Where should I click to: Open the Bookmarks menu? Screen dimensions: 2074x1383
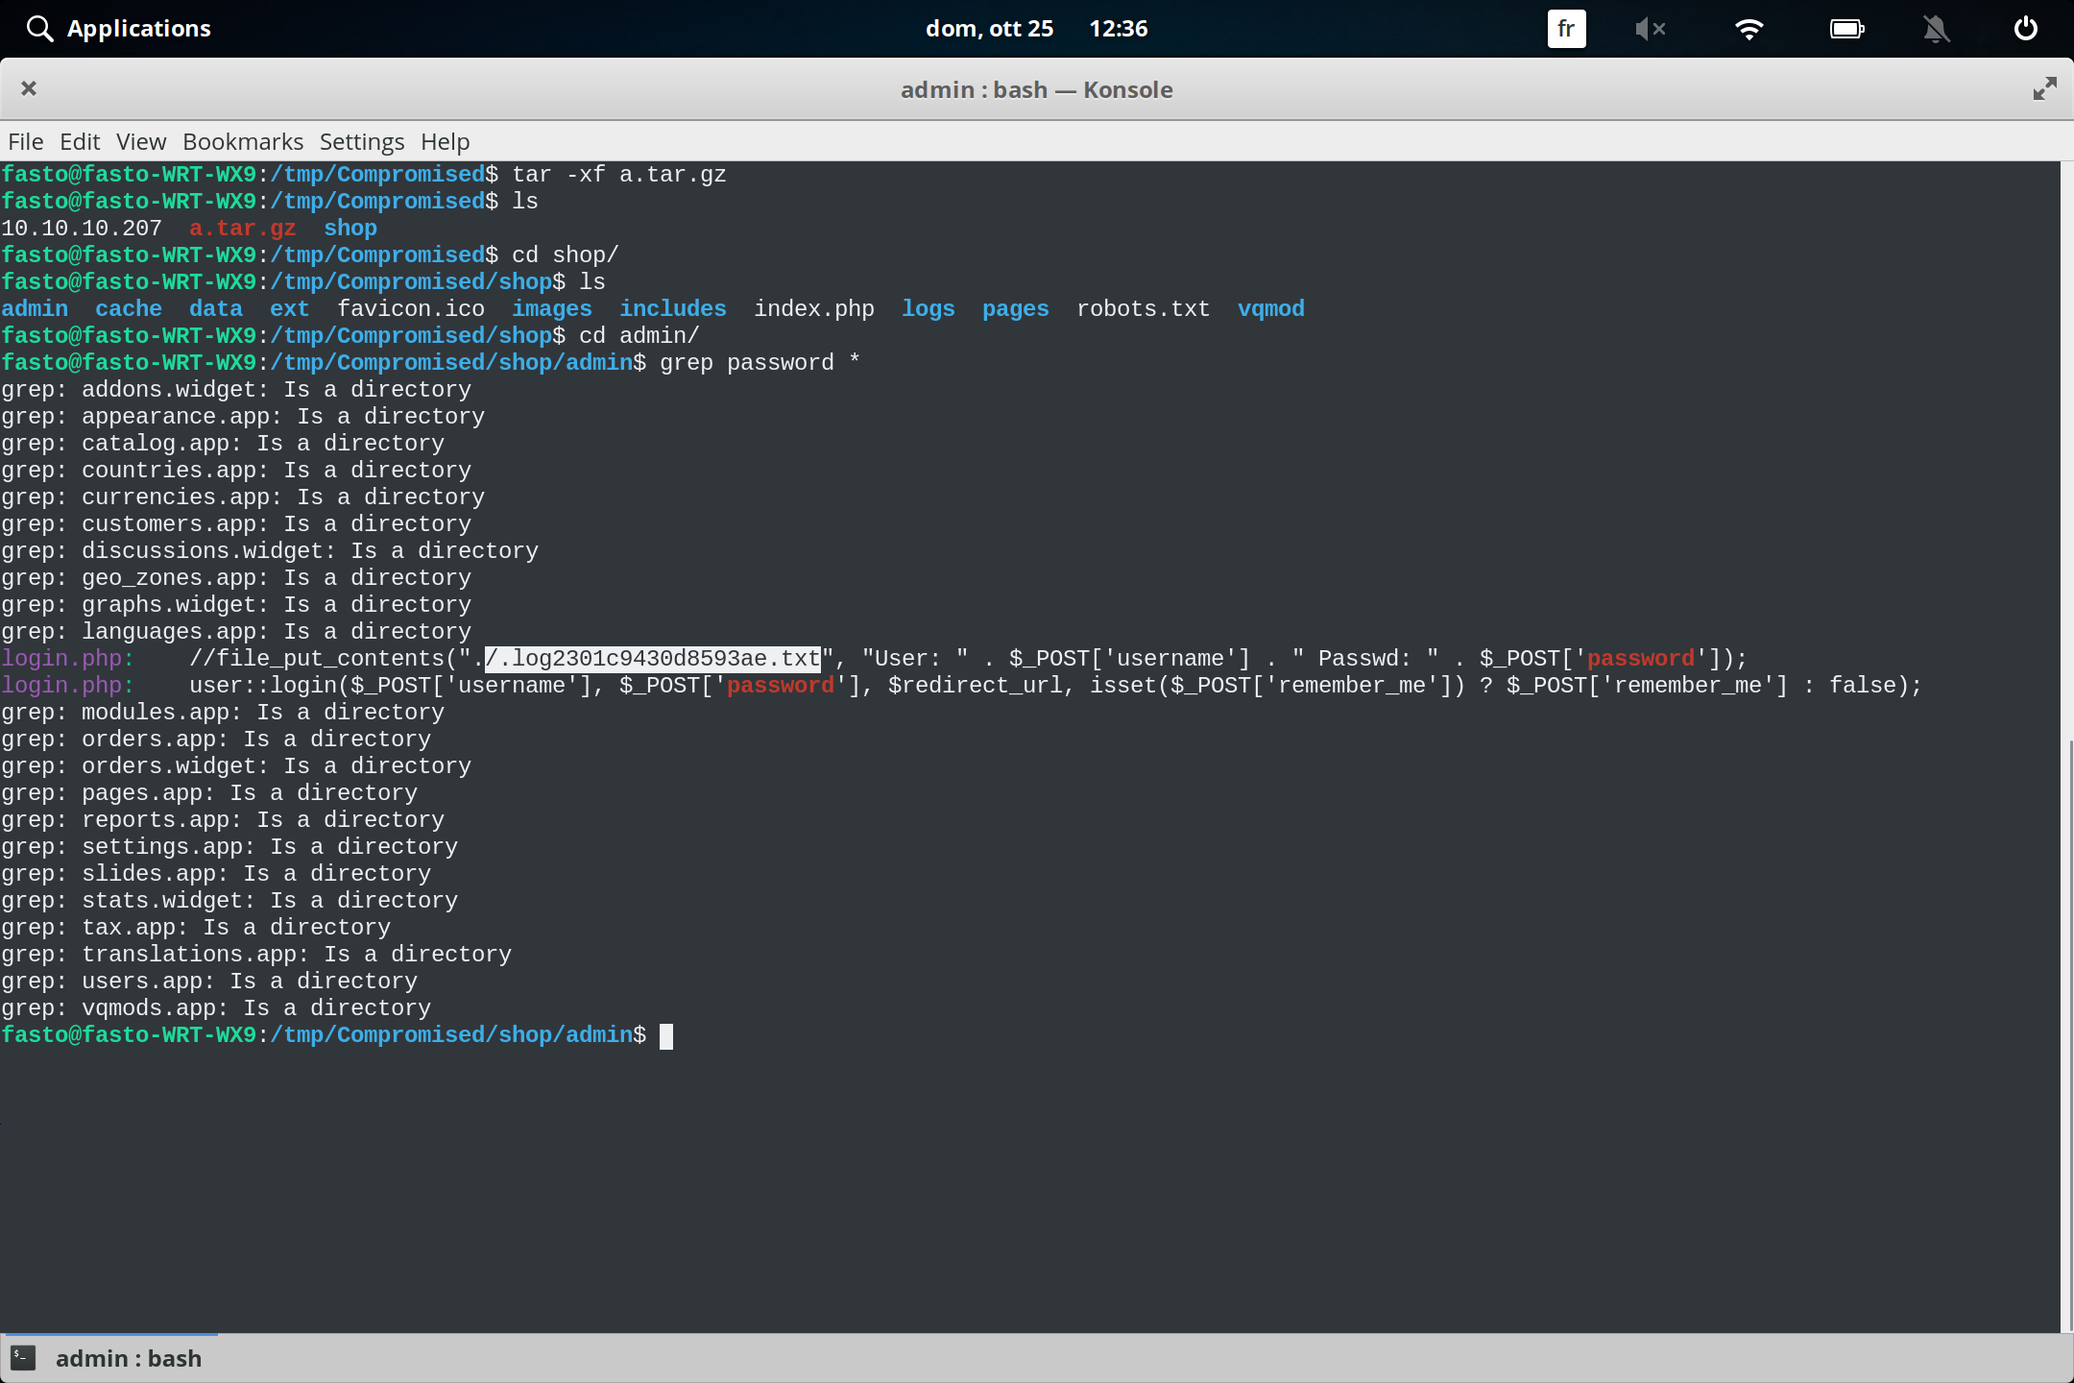242,141
